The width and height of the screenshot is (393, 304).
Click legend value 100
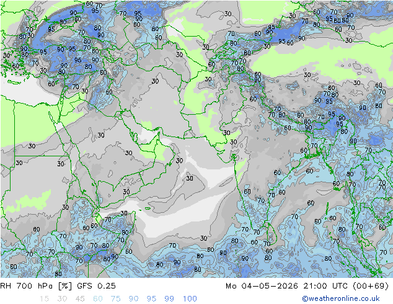(x=190, y=299)
